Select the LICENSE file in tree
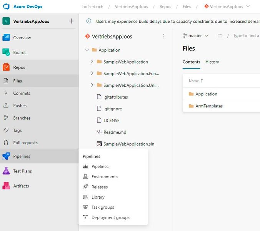Screen dimensions: 260x231 [x=111, y=120]
